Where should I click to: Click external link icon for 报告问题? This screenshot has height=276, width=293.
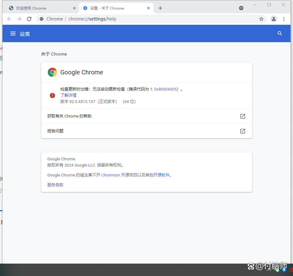[x=243, y=131]
